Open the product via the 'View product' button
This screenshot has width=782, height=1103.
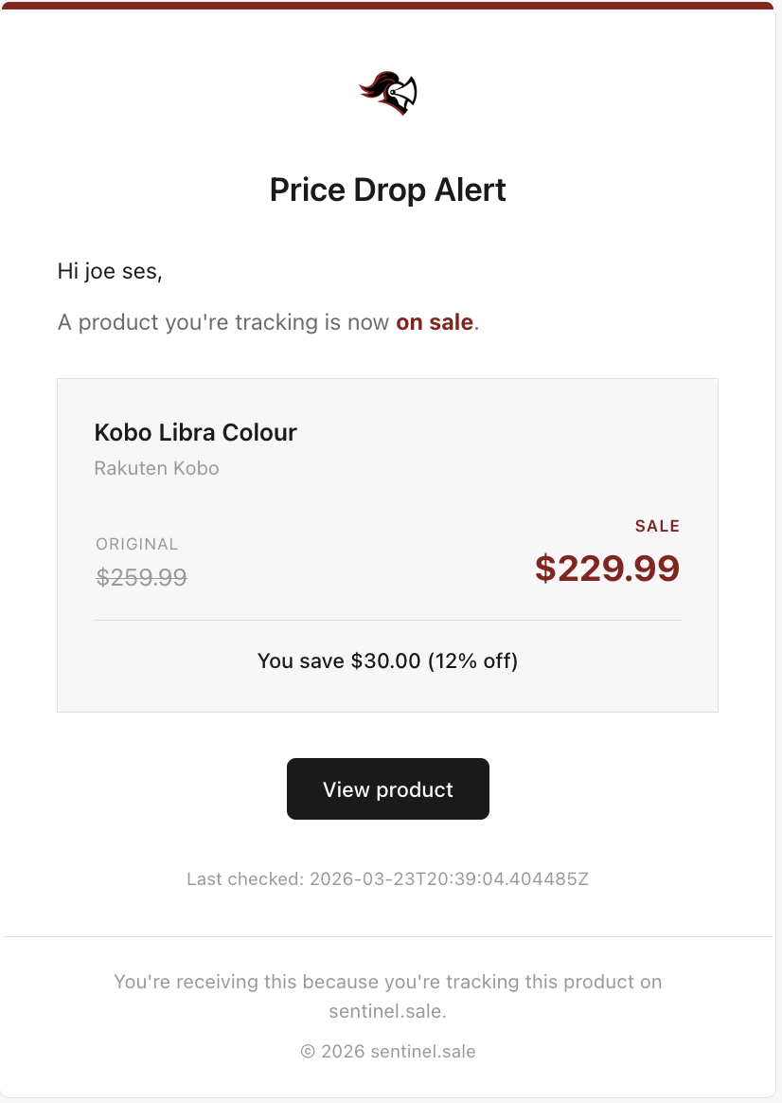[388, 788]
